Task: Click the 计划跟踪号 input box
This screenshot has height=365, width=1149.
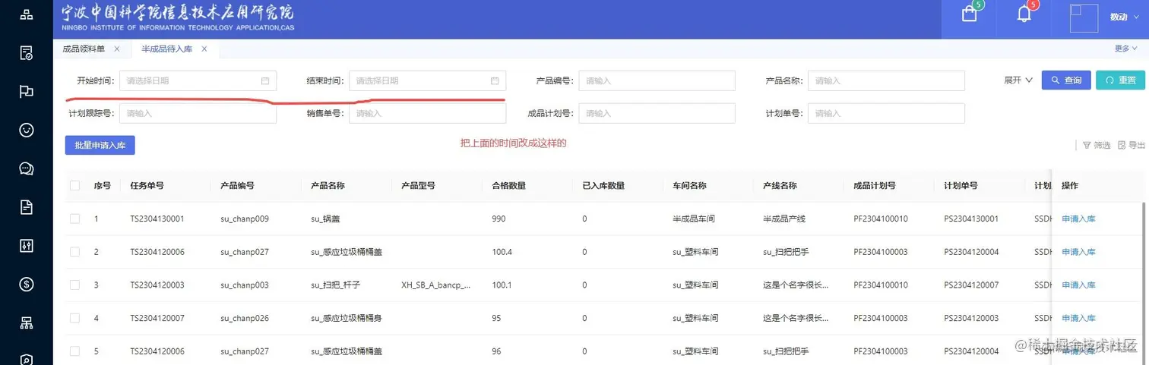Action: [x=198, y=113]
